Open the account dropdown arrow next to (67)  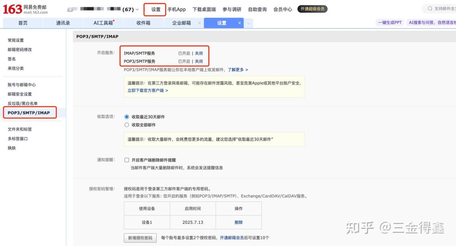[x=138, y=10]
